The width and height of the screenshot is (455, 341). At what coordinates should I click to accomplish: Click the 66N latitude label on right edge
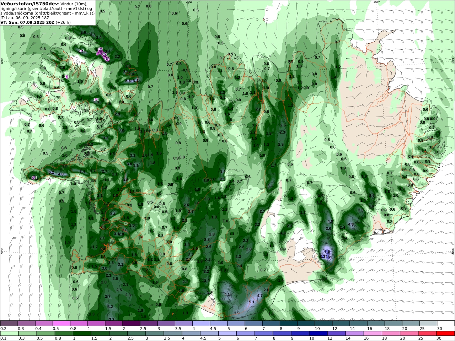[453, 61]
